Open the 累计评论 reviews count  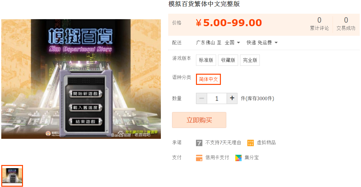click(319, 24)
